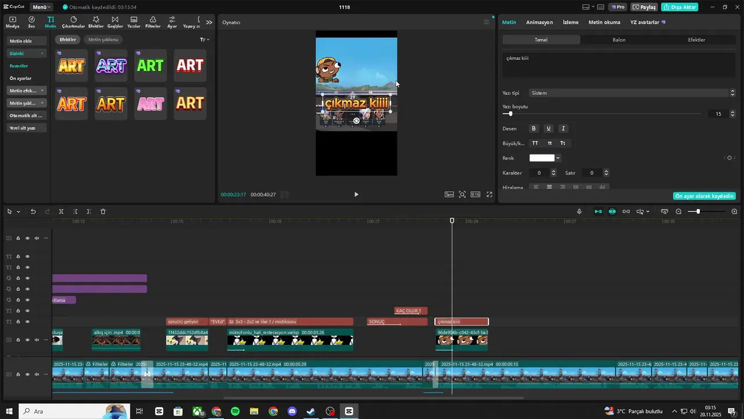Click the delete-left trim icon
Screen dimensions: 744x419
tap(75, 211)
